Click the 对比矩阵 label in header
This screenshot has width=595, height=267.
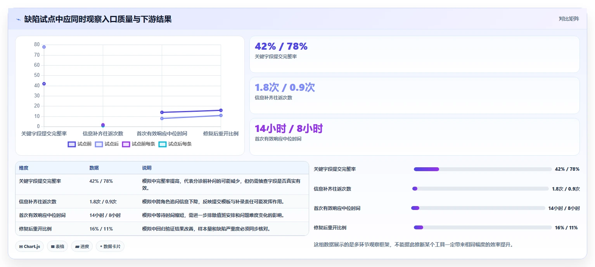coord(569,19)
